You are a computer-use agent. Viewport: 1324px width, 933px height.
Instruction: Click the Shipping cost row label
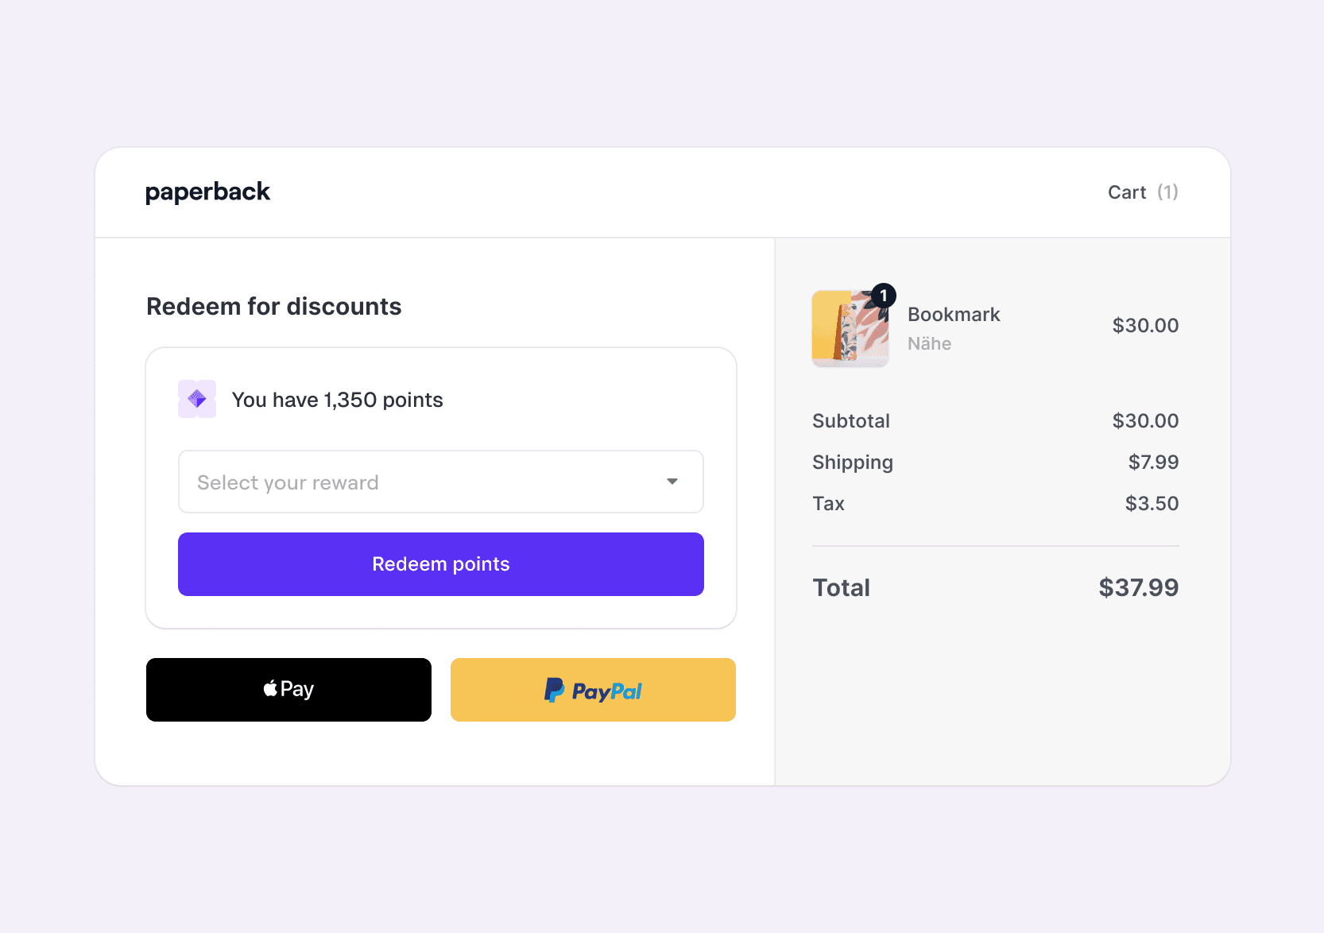[x=852, y=463]
